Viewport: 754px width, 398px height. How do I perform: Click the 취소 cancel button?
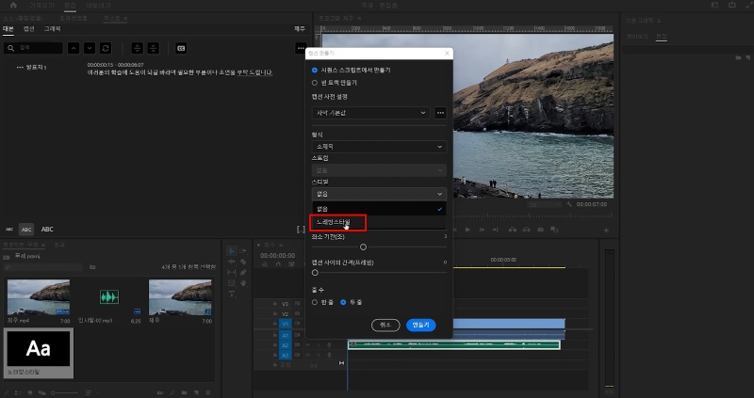385,325
